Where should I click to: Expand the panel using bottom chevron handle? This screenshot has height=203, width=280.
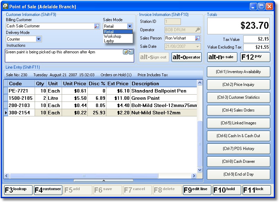pyautogui.click(x=103, y=180)
